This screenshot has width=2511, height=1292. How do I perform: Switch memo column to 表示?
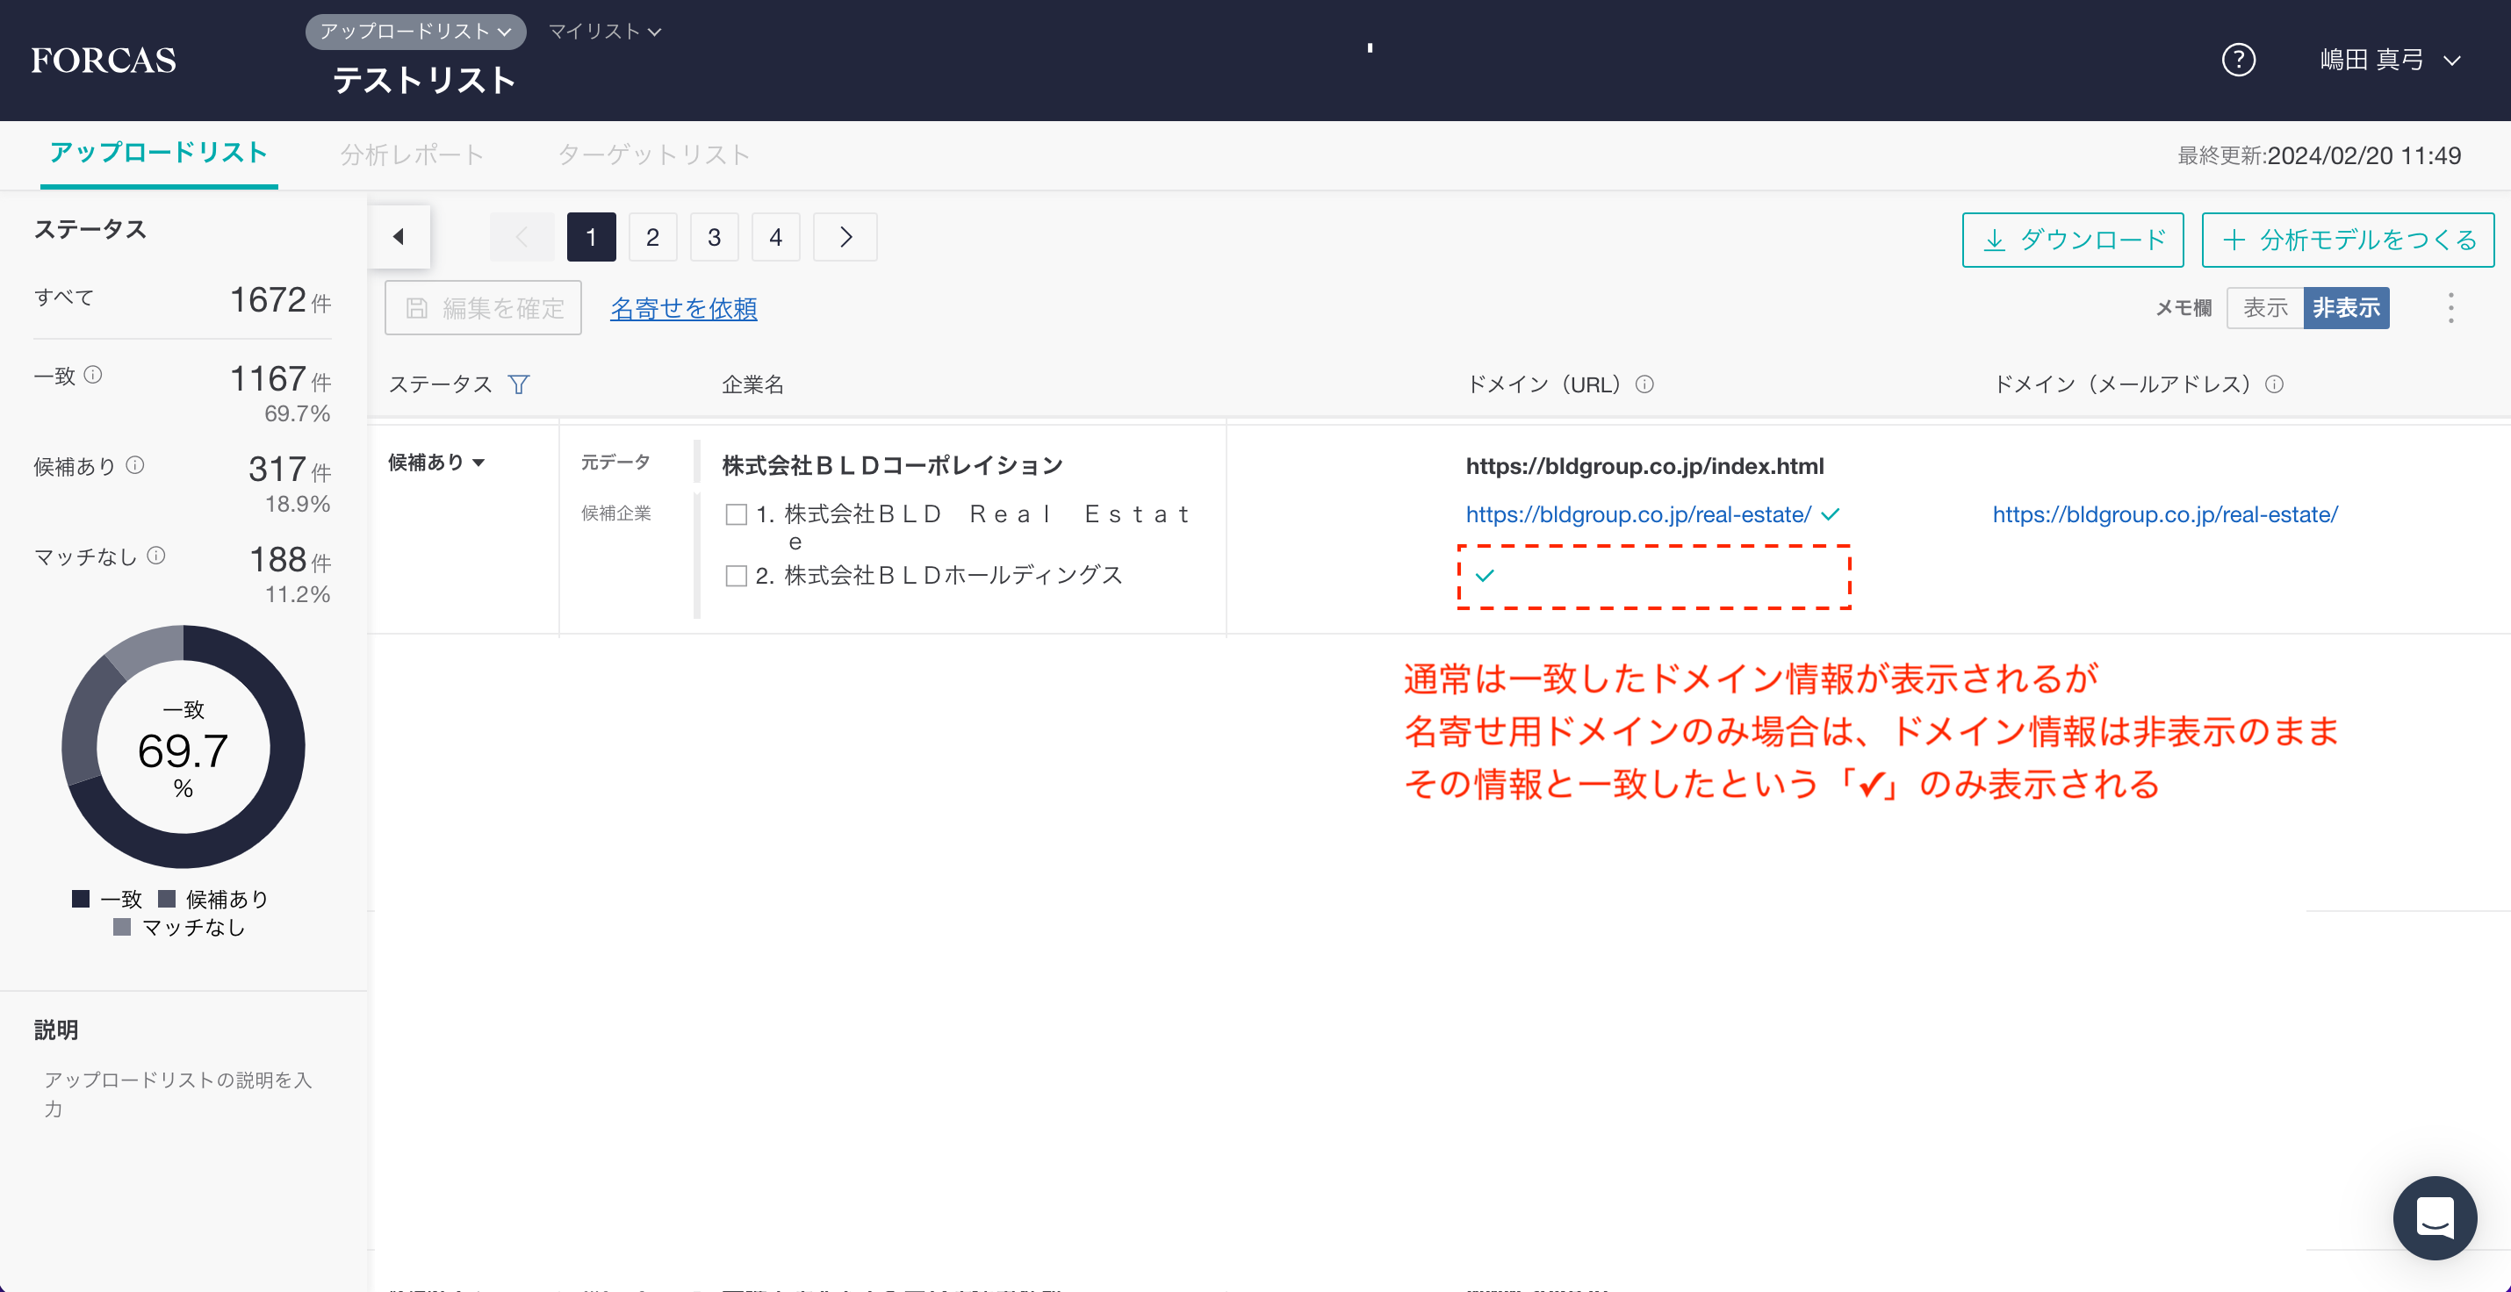pos(2264,308)
